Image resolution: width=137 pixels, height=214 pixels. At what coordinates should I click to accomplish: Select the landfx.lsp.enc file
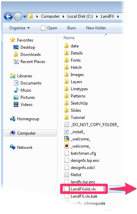83,182
